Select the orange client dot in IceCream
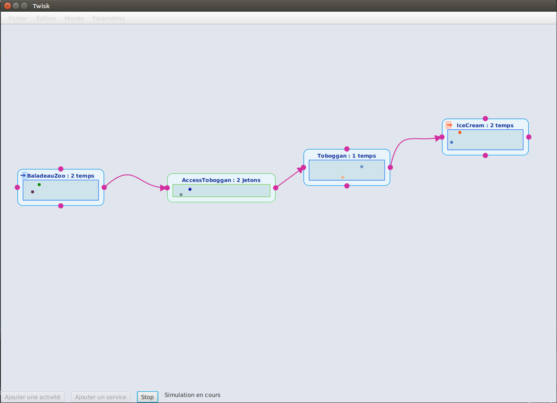This screenshot has height=403, width=557. click(460, 132)
